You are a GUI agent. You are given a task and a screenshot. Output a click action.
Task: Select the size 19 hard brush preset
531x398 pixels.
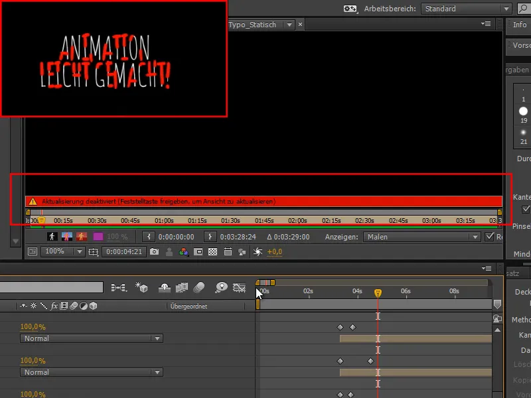[523, 115]
